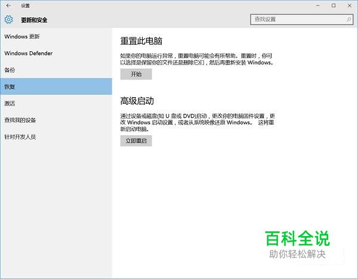Focus the 查找设置 search box
The image size is (358, 279).
point(301,20)
